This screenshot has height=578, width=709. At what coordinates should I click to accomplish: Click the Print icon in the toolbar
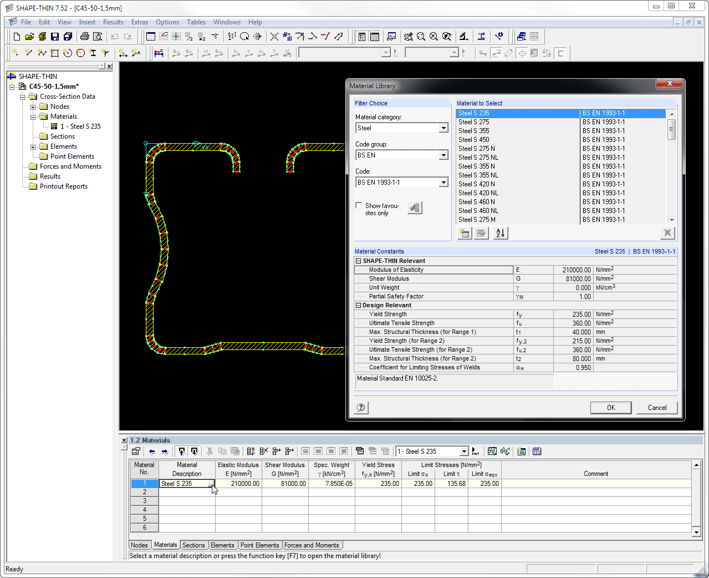click(x=84, y=37)
